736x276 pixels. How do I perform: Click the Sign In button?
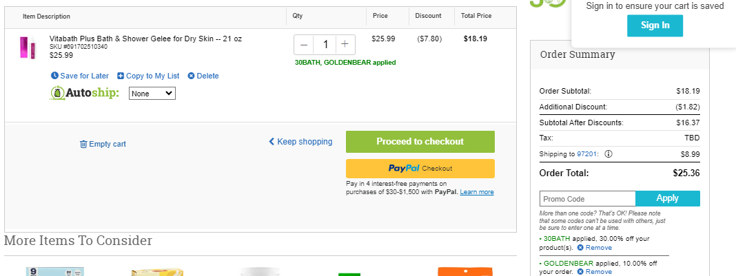pos(655,25)
